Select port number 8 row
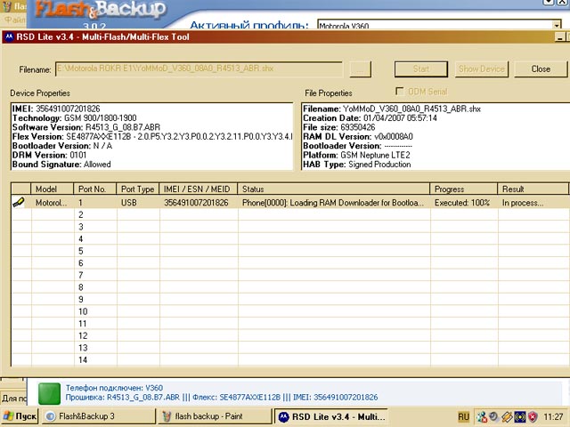Viewport: 570px width, 427px height. pos(289,287)
